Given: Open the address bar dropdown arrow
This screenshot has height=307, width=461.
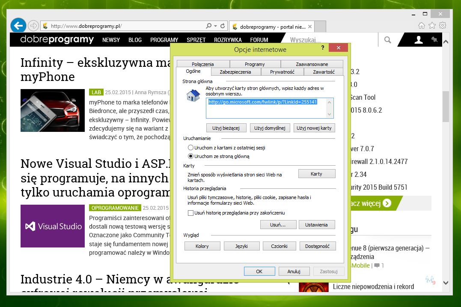Looking at the screenshot, I should [x=215, y=26].
